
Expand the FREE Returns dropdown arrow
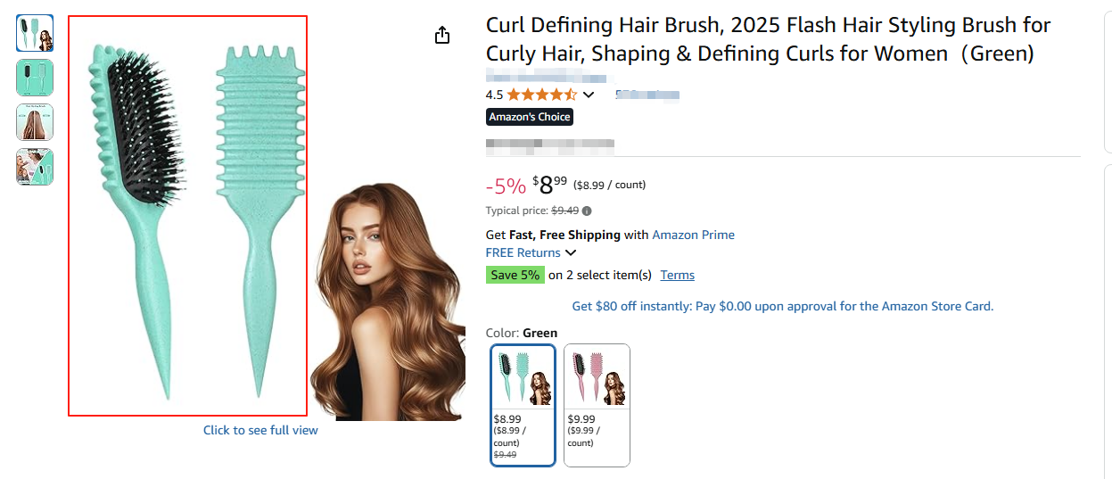pos(571,253)
